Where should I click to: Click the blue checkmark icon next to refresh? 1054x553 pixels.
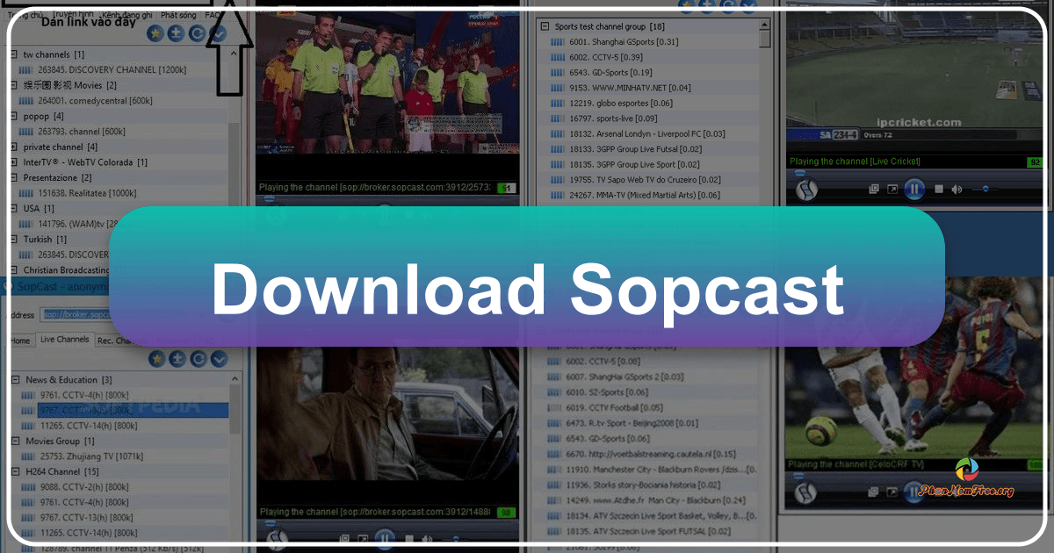click(x=218, y=33)
